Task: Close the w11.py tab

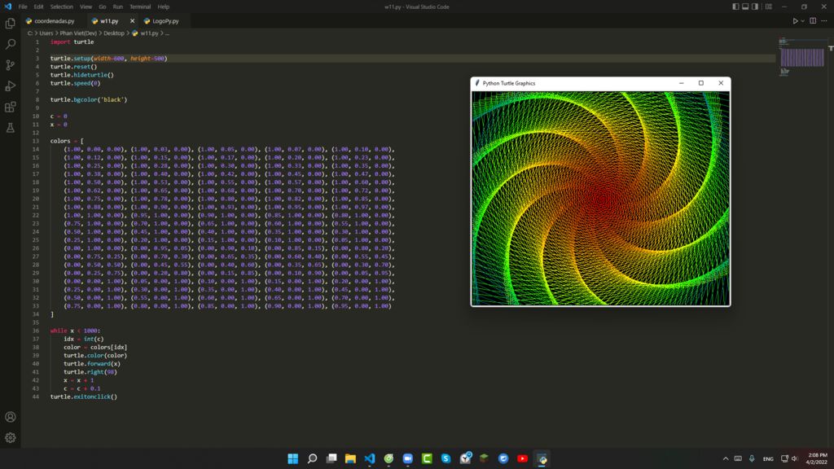Action: click(x=133, y=20)
